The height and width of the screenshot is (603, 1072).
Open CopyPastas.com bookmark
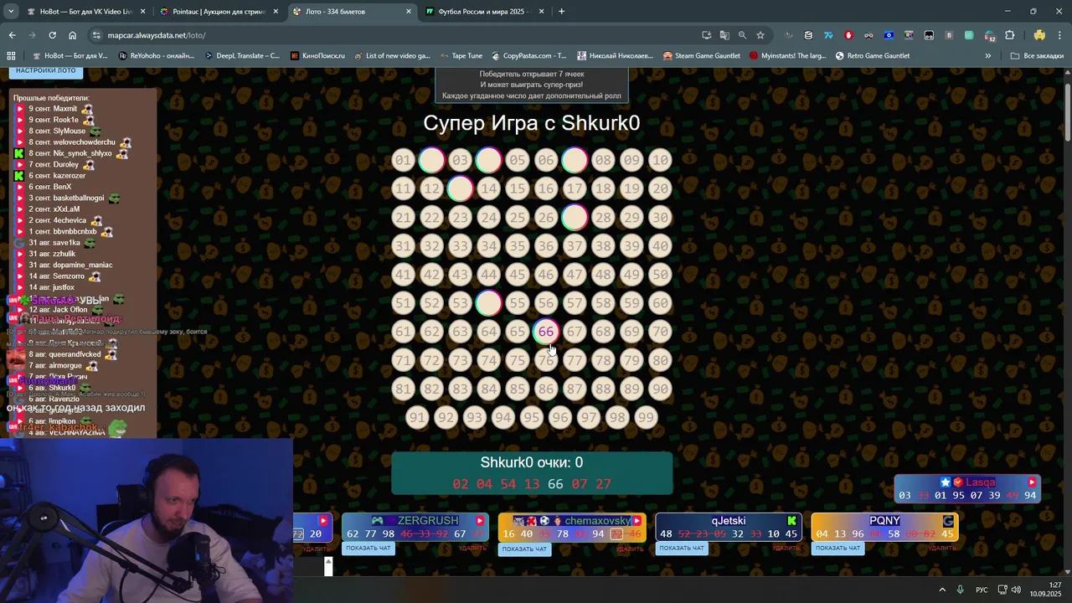click(528, 56)
